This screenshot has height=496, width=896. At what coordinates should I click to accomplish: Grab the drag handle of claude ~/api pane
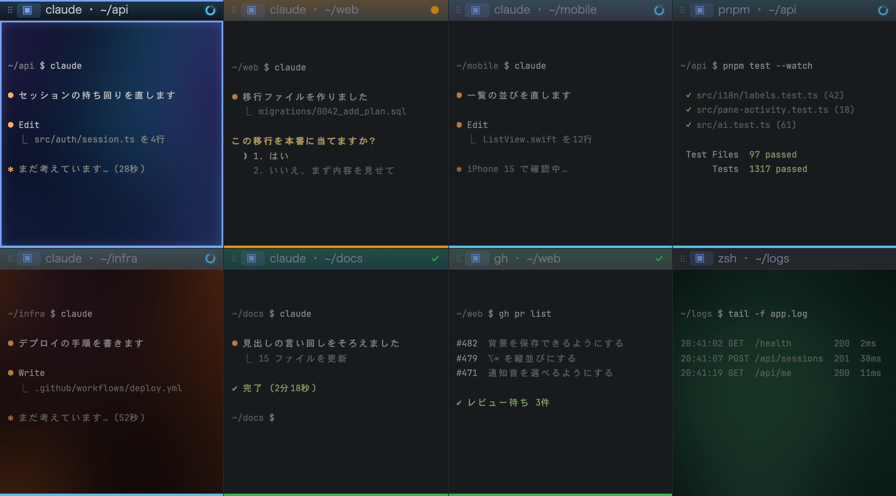pos(10,10)
